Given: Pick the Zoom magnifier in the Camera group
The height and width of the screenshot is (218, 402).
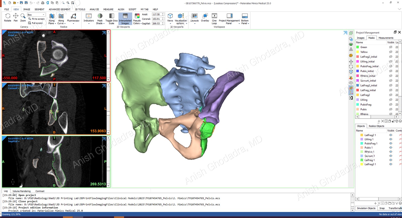Looking at the screenshot, I should pyautogui.click(x=23, y=18).
